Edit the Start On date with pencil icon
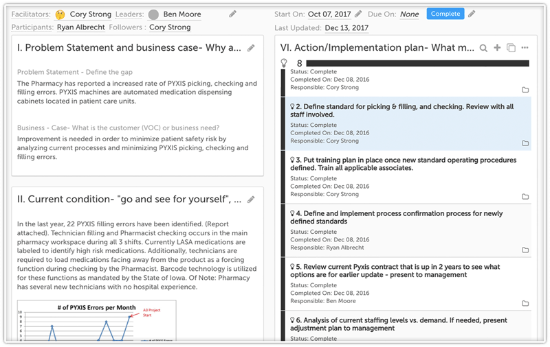550x347 pixels. [358, 14]
